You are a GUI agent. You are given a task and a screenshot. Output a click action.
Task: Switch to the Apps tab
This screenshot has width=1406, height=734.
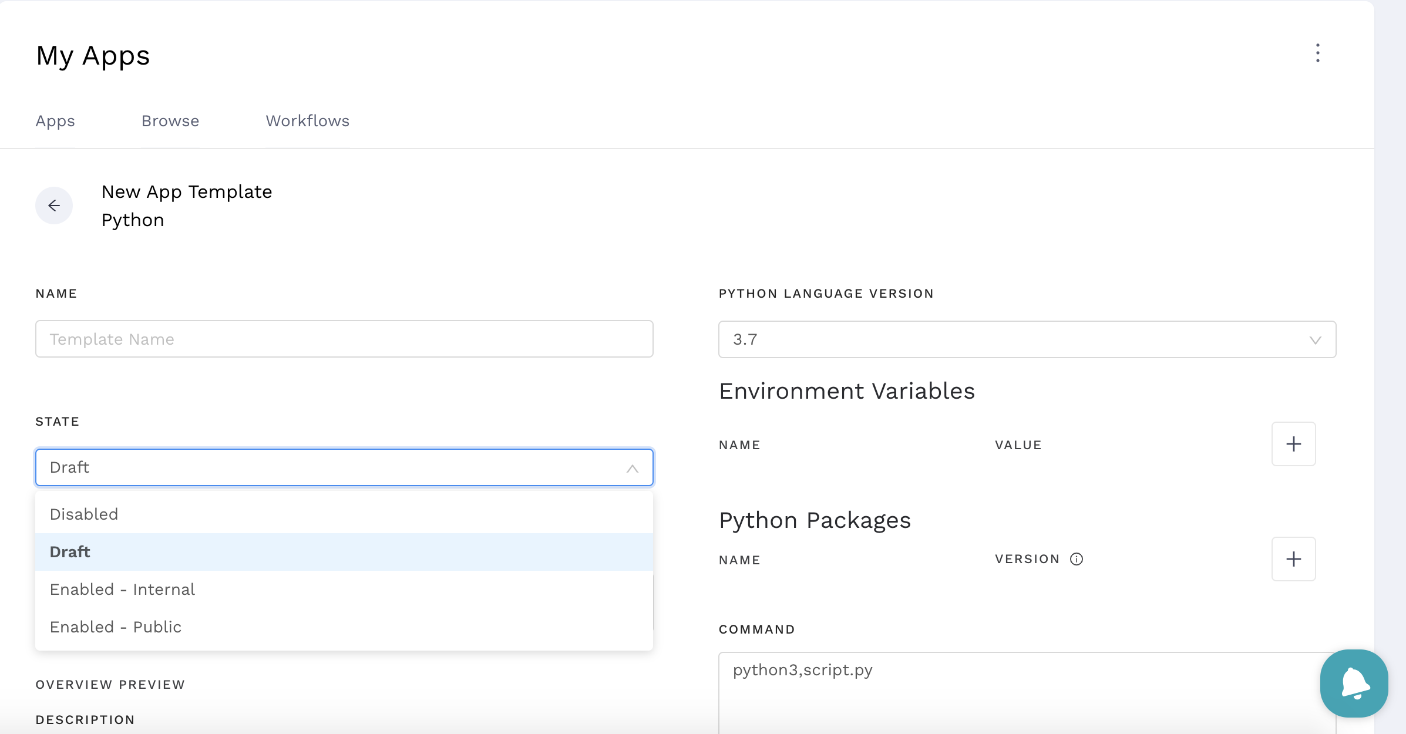(55, 121)
